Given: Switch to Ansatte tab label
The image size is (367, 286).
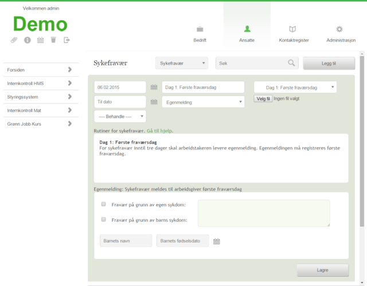Looking at the screenshot, I should tap(247, 40).
